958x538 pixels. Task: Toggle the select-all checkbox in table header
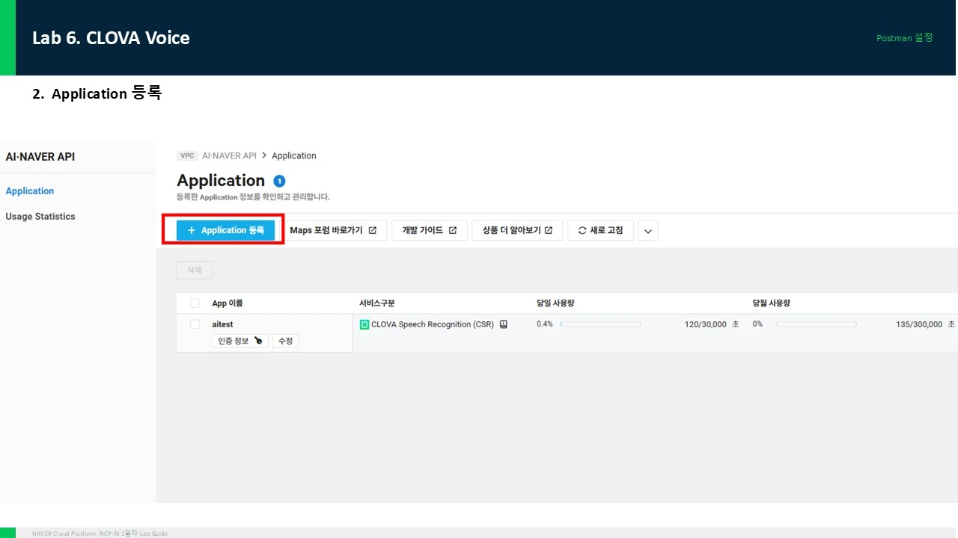point(195,303)
